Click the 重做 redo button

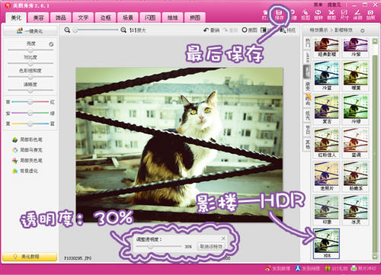pyautogui.click(x=230, y=30)
